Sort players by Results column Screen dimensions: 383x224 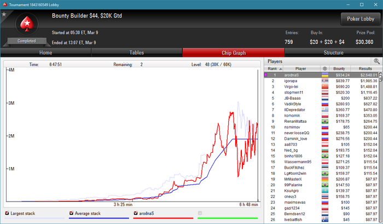[x=365, y=68]
